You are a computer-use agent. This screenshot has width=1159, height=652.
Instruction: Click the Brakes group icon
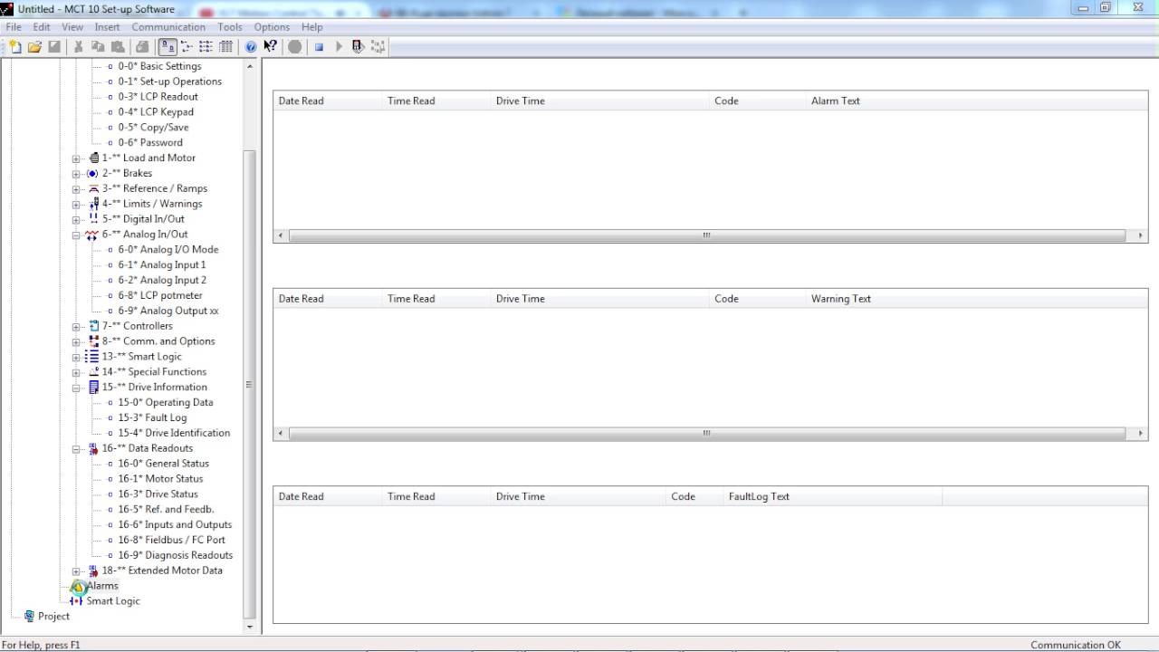[91, 173]
